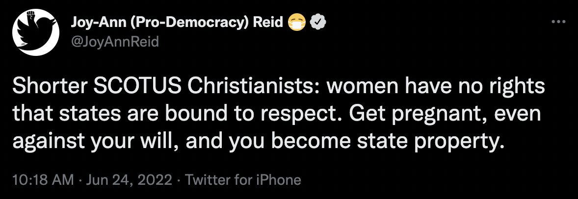Click the @JoyAnnReid handle

pos(115,42)
